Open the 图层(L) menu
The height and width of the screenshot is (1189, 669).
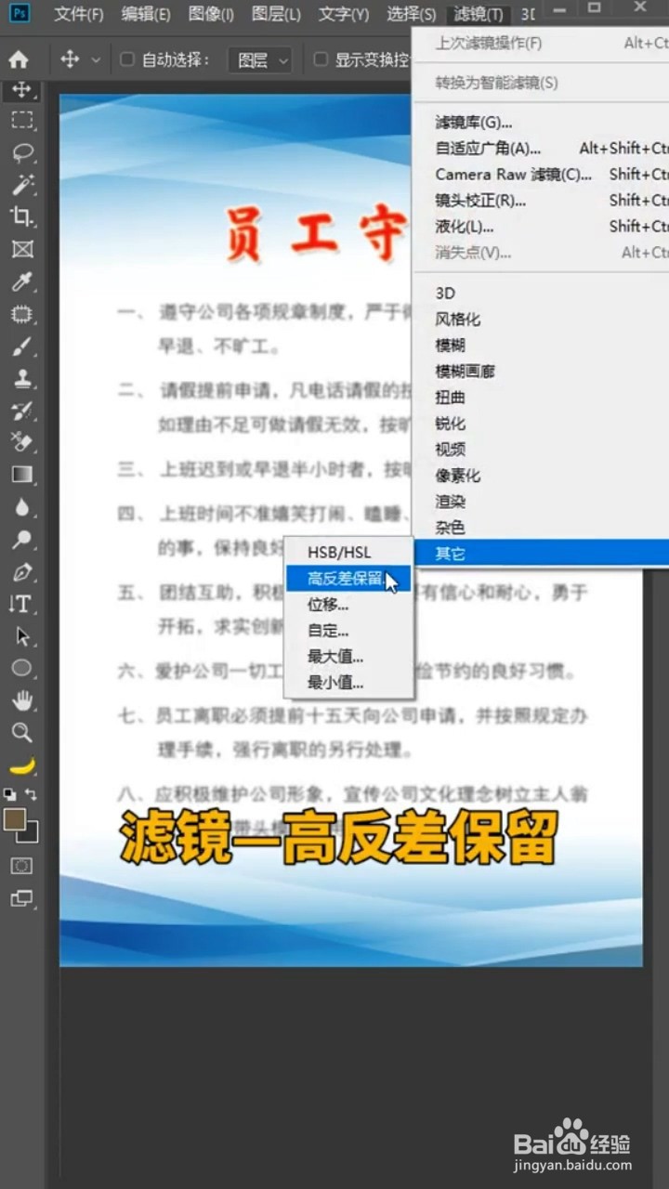pyautogui.click(x=276, y=14)
